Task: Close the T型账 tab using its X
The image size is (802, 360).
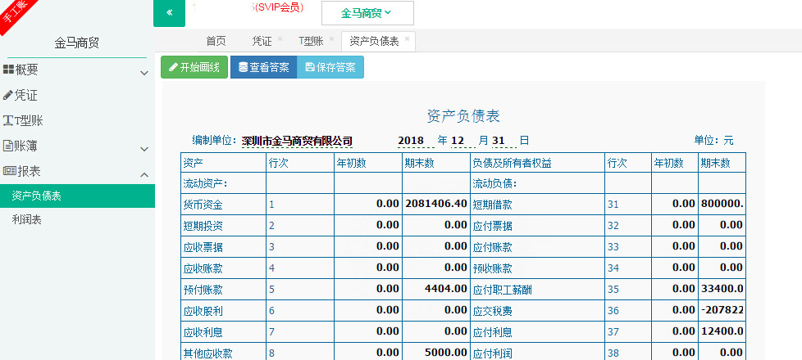Action: click(331, 38)
